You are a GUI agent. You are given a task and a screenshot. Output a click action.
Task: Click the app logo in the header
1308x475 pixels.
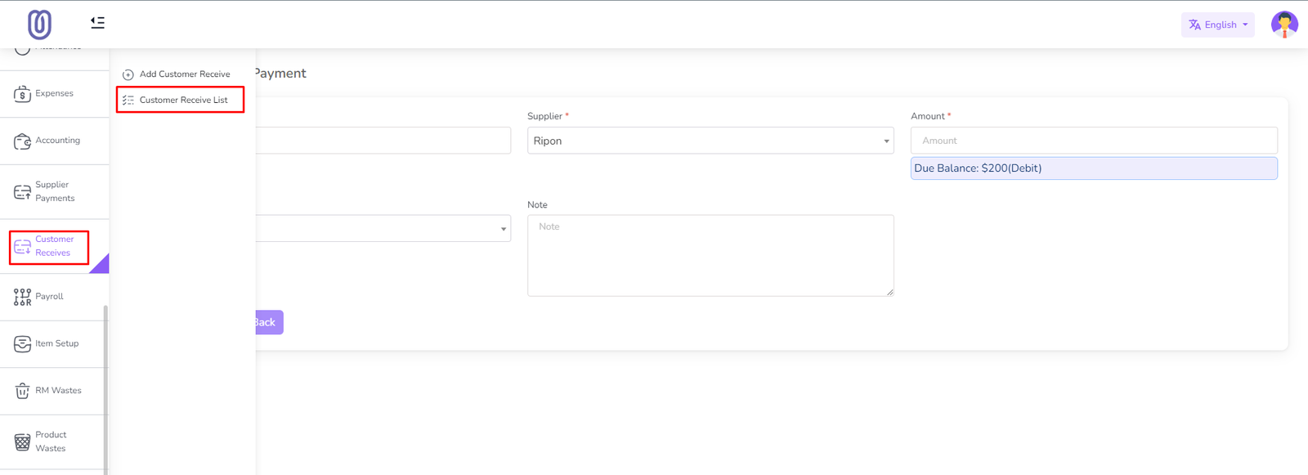click(39, 25)
